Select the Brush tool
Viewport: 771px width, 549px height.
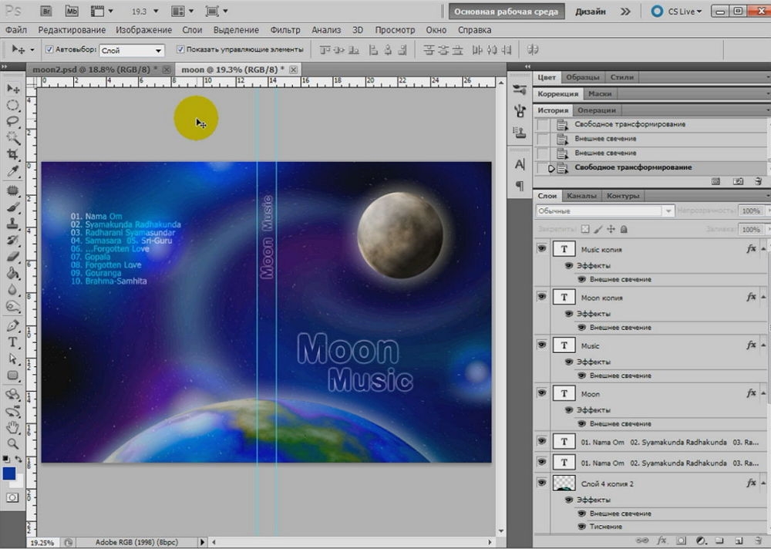click(13, 207)
